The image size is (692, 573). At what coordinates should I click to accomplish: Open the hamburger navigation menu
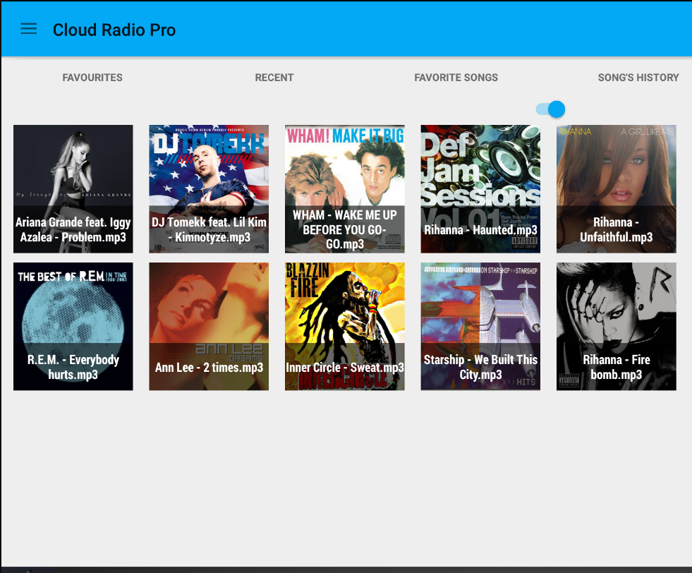[28, 29]
